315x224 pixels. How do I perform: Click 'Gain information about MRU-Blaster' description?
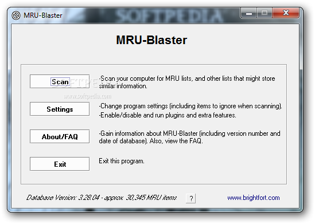[x=189, y=137]
